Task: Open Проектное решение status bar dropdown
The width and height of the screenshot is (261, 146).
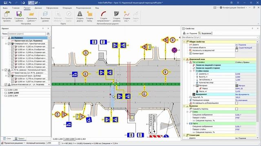Action: (13, 143)
